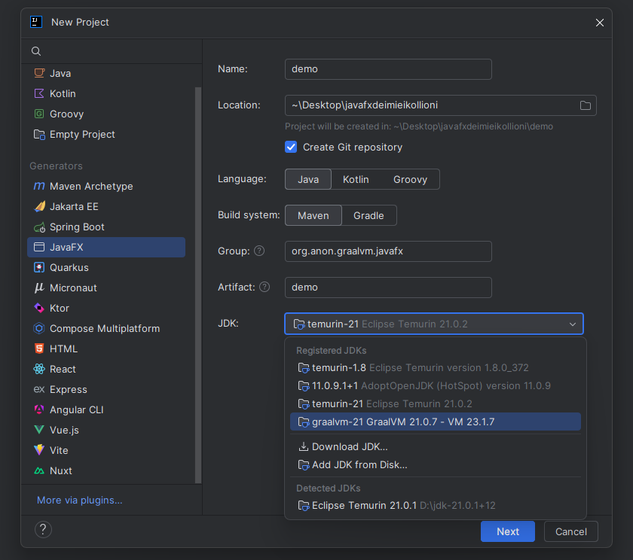This screenshot has width=633, height=560.
Task: Choose Download JDK... option
Action: [x=436, y=446]
